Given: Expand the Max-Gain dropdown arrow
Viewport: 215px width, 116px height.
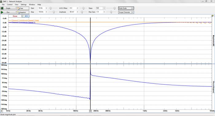Looking at the screenshot, I should coord(104,12).
